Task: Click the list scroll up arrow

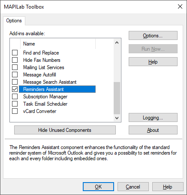Action: coord(117,43)
